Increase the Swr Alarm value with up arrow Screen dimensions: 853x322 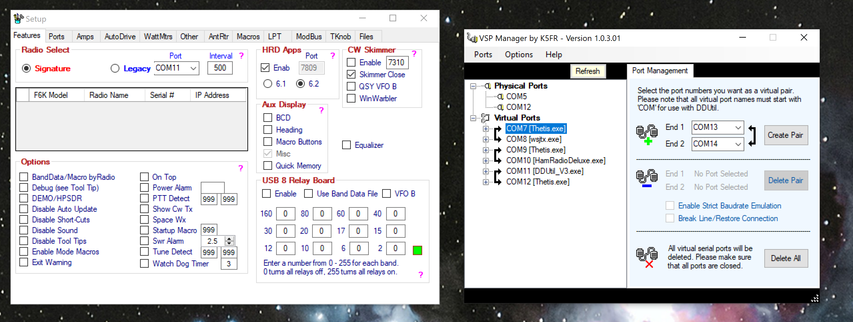point(229,238)
